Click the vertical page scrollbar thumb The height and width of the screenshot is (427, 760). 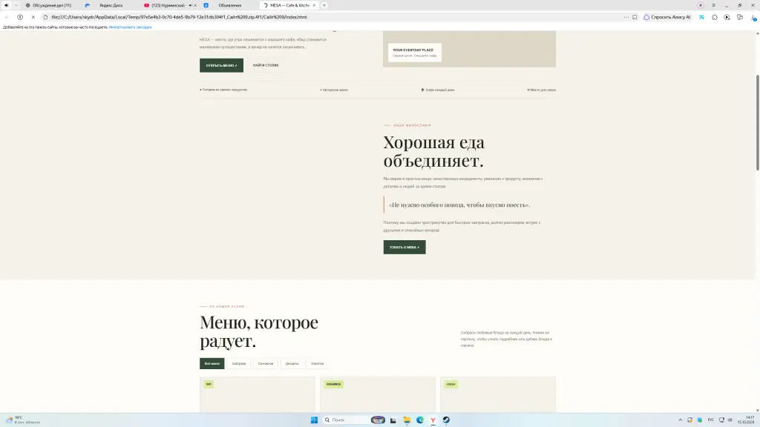click(758, 122)
